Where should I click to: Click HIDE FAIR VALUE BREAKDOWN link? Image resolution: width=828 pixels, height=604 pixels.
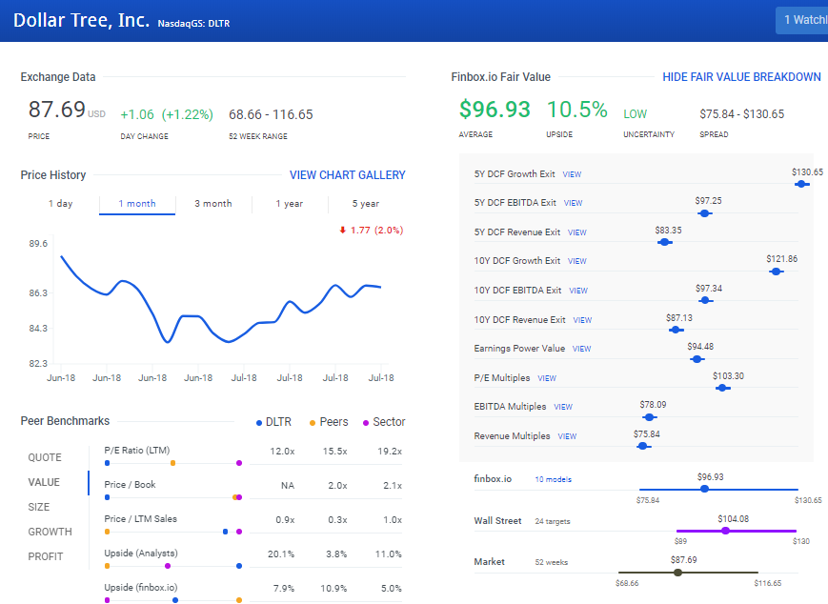741,77
